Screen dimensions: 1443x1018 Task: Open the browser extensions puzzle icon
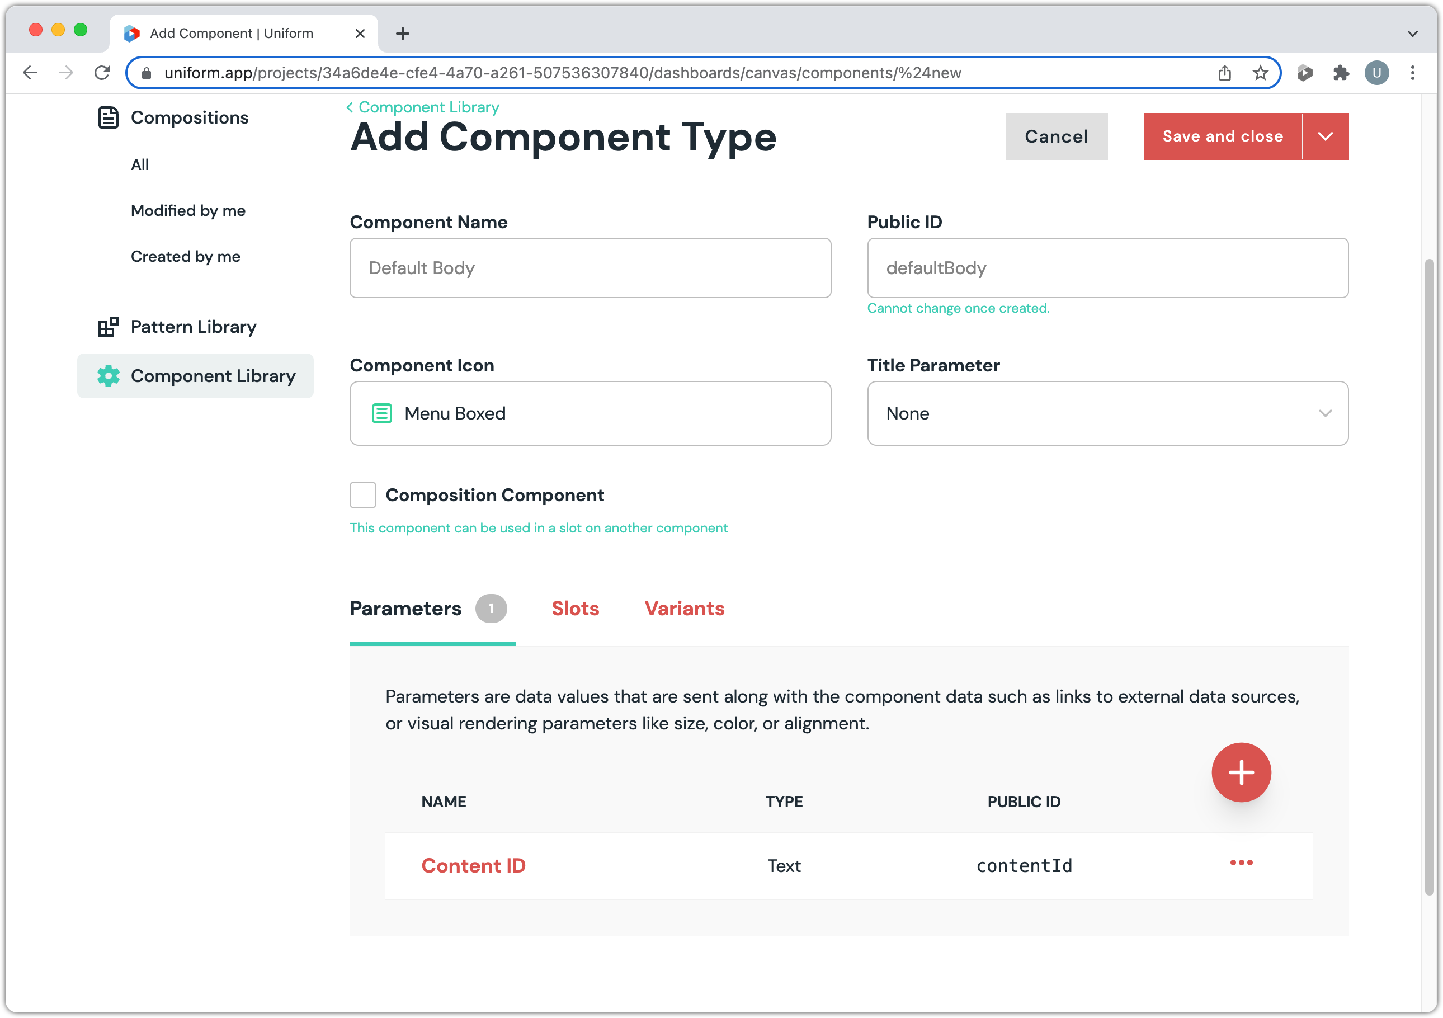(1341, 73)
